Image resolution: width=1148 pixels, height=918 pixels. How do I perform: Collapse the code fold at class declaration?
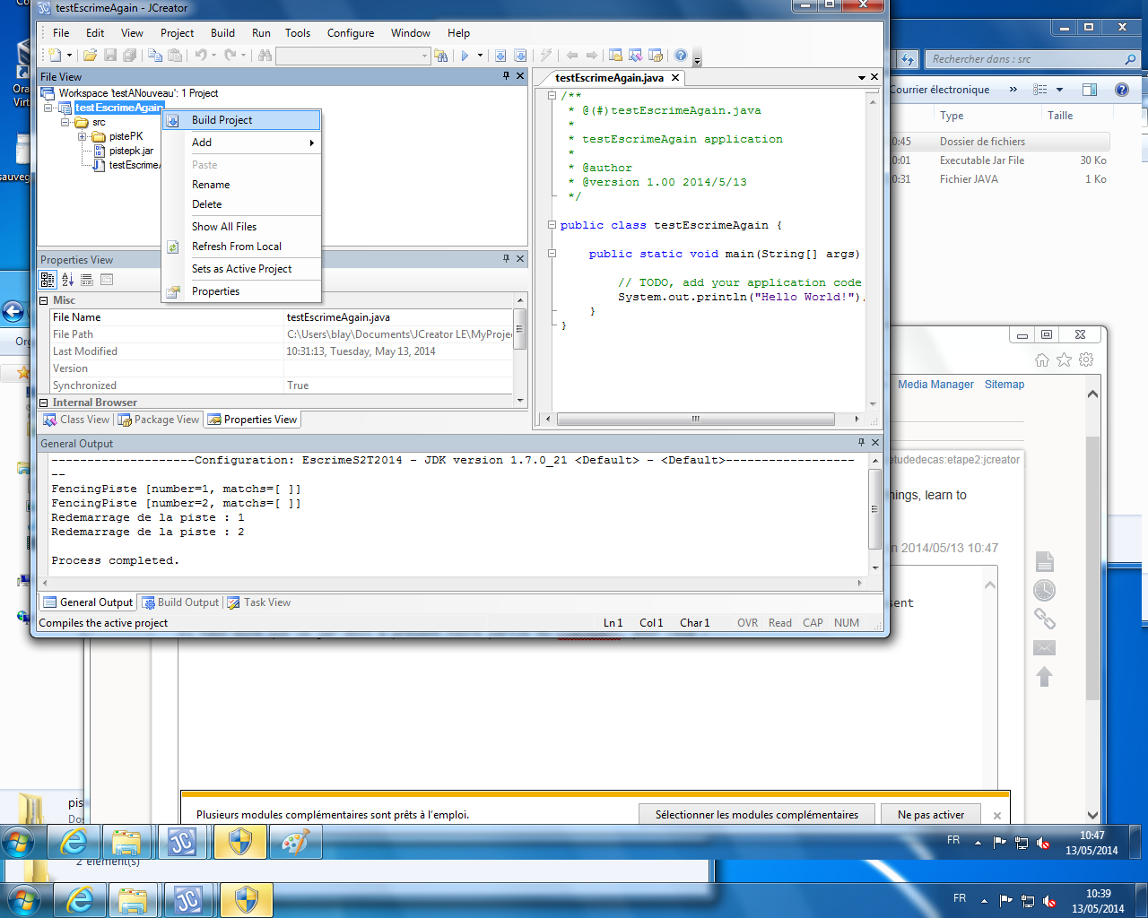tap(552, 225)
